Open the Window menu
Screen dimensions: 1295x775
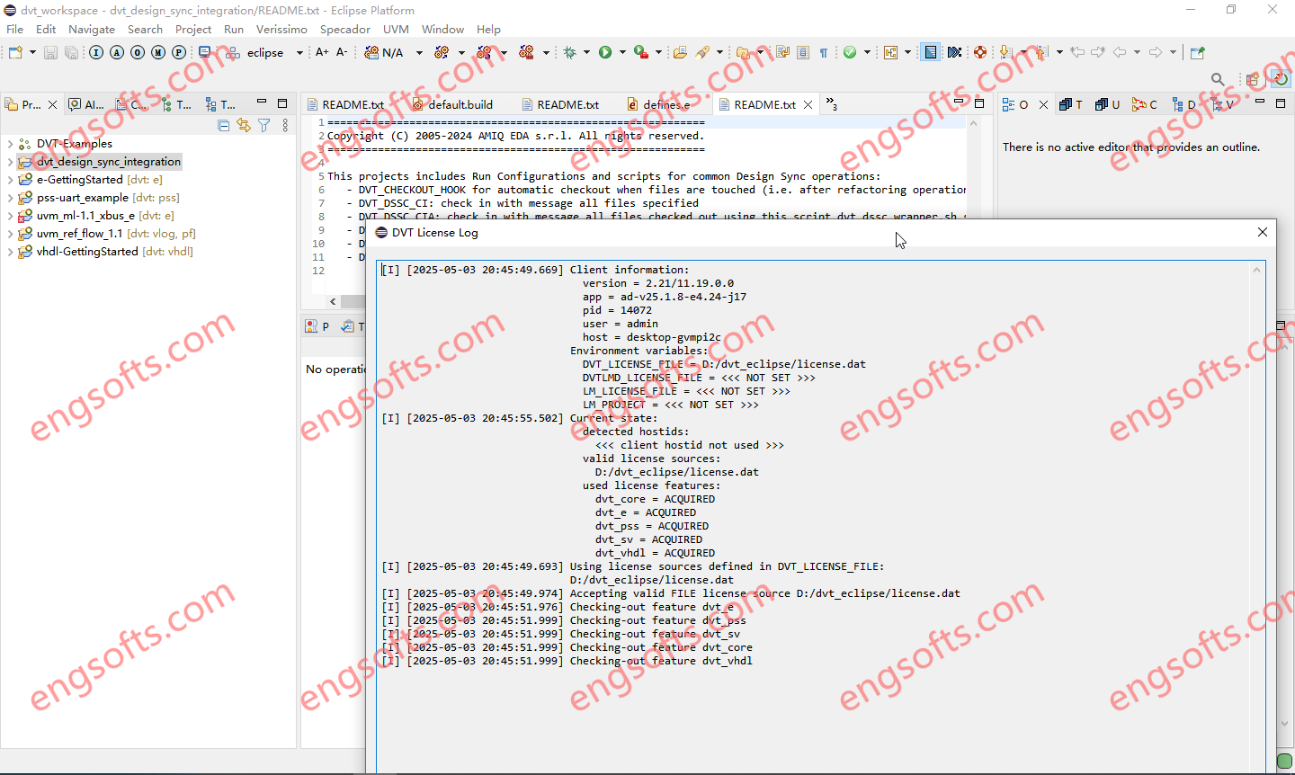pyautogui.click(x=442, y=29)
